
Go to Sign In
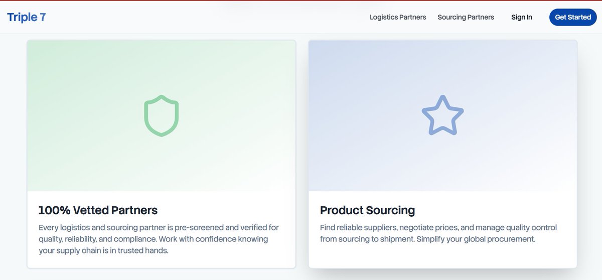[x=522, y=17]
